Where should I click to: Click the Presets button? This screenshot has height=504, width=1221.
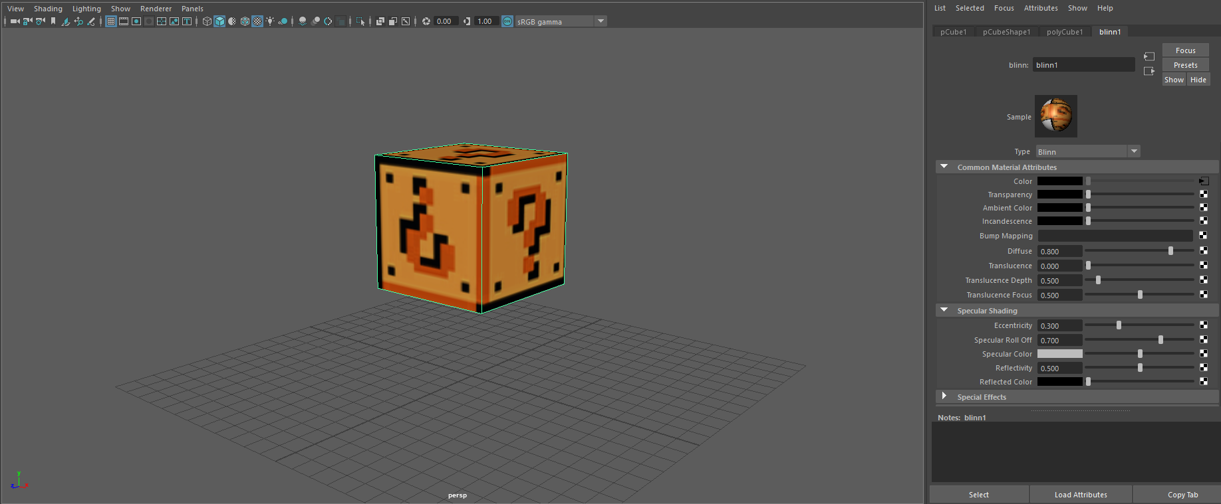coord(1185,65)
